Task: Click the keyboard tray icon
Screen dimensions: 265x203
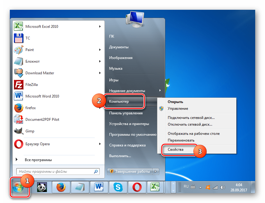Action: tap(193, 187)
